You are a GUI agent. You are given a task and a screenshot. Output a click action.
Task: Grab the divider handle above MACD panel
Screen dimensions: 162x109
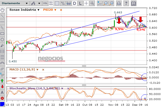click(84, 66)
